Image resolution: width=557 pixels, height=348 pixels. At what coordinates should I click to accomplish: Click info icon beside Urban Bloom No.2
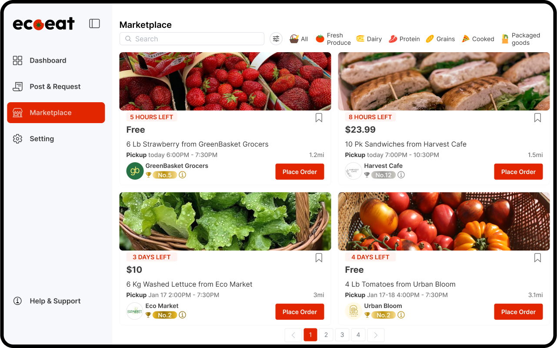pos(401,315)
